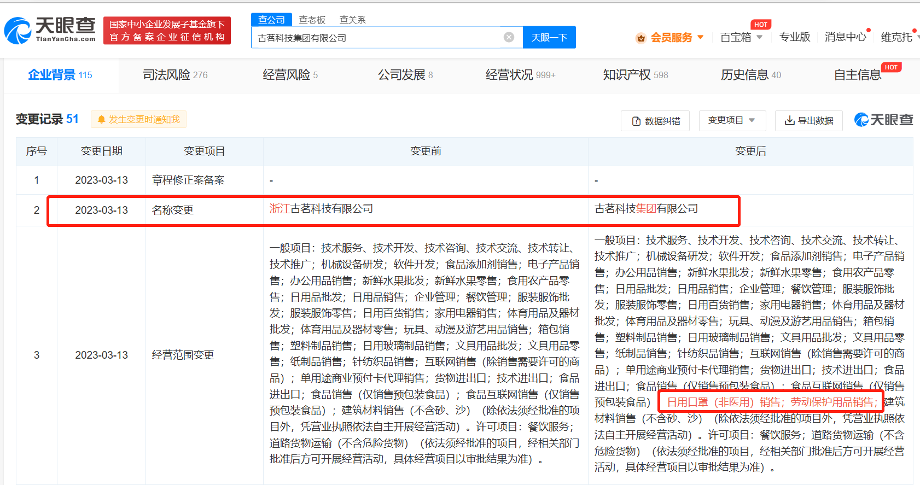Click the TianYanCha logo at top left

(50, 30)
